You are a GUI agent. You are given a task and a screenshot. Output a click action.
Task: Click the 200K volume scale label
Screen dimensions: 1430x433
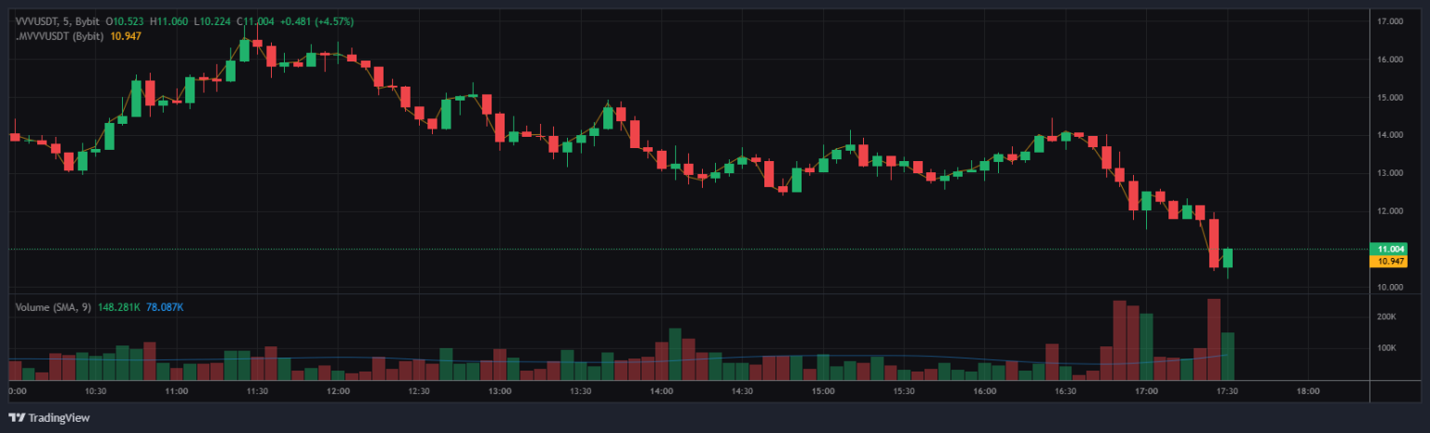tap(1386, 318)
